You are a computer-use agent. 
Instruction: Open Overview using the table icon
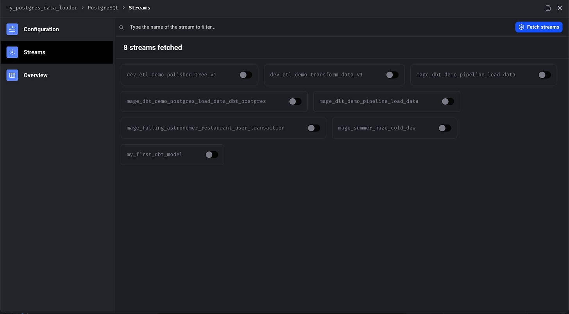pyautogui.click(x=12, y=75)
